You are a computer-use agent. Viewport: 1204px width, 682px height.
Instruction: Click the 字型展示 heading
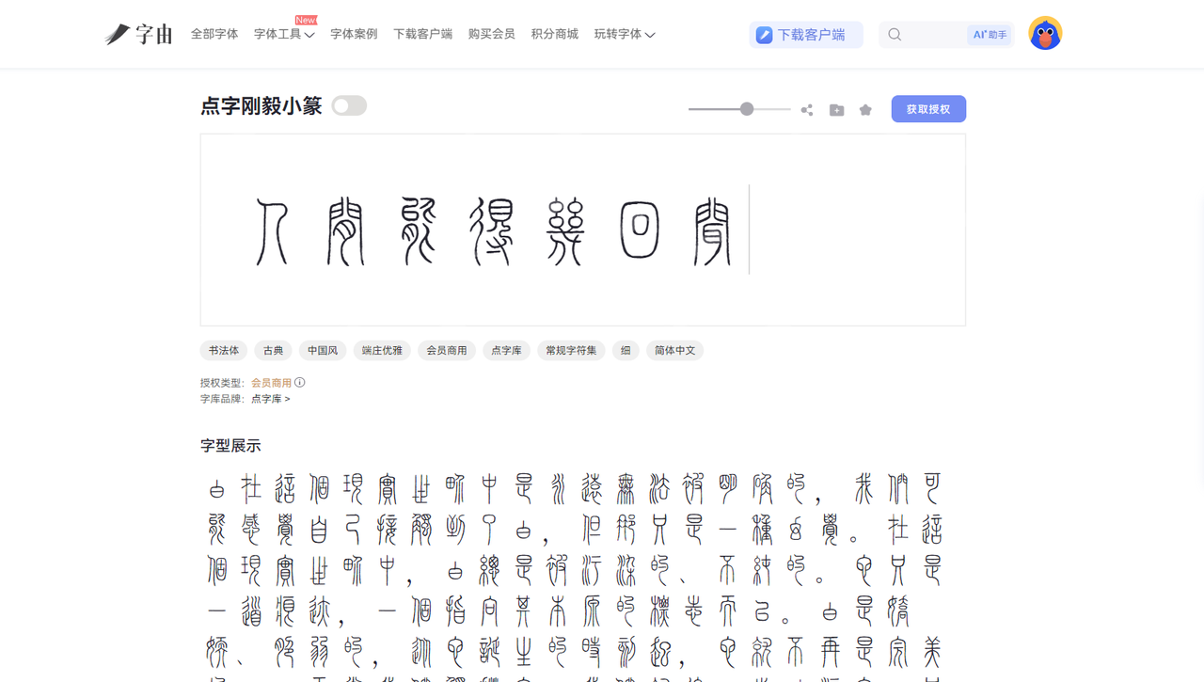coord(230,446)
